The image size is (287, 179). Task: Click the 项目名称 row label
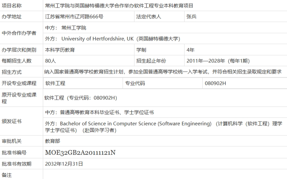pyautogui.click(x=12, y=6)
